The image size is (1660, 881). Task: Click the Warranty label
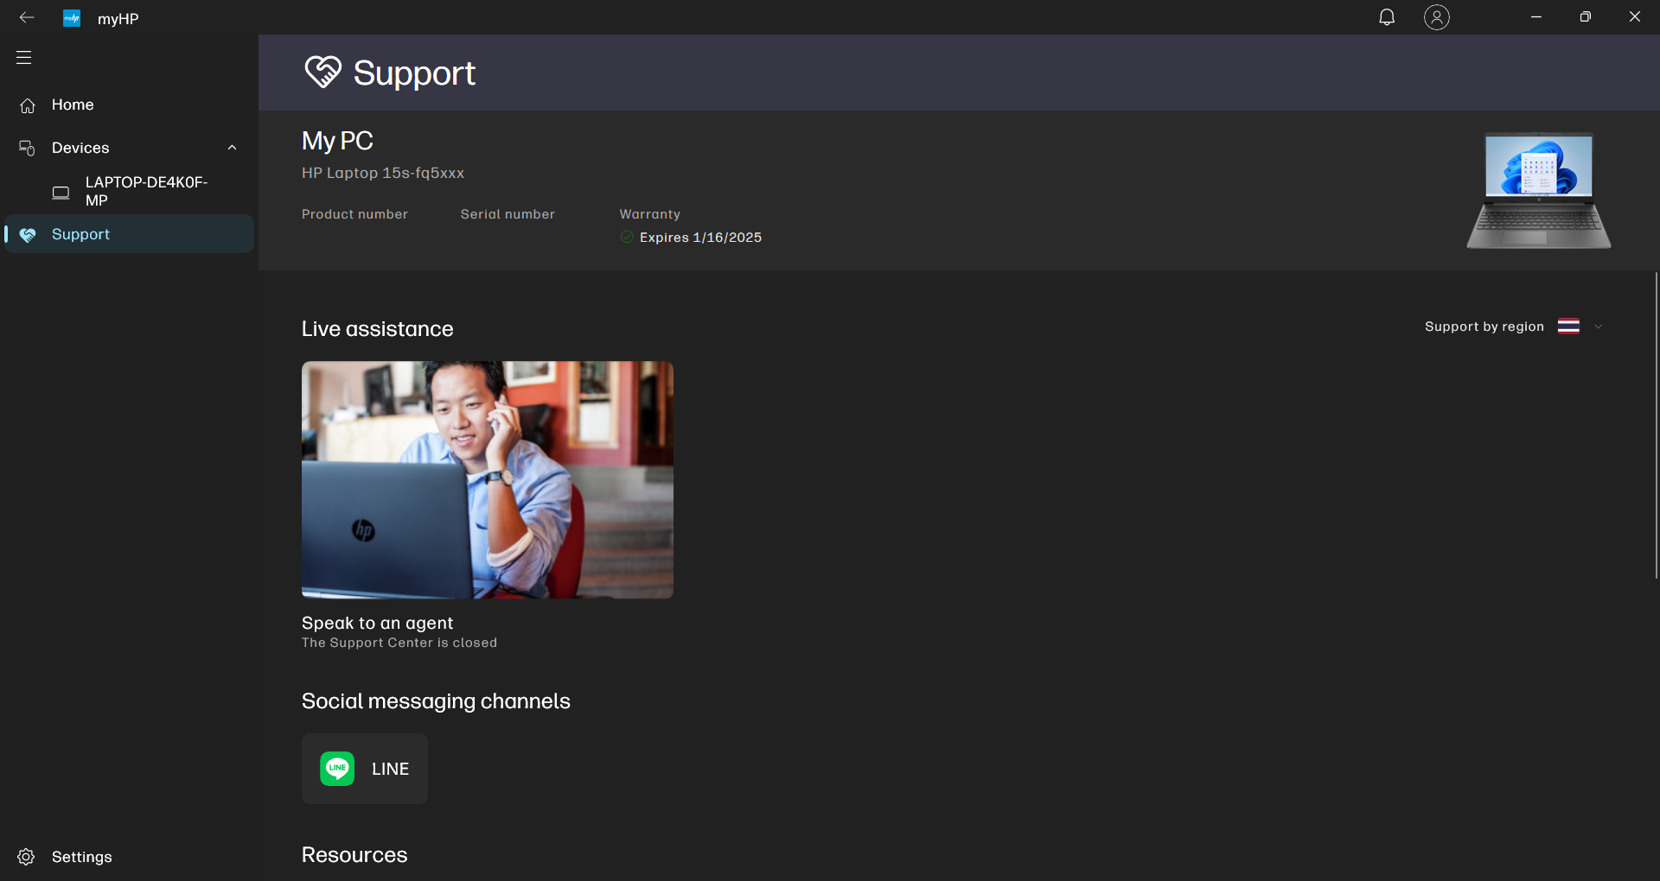pos(650,214)
